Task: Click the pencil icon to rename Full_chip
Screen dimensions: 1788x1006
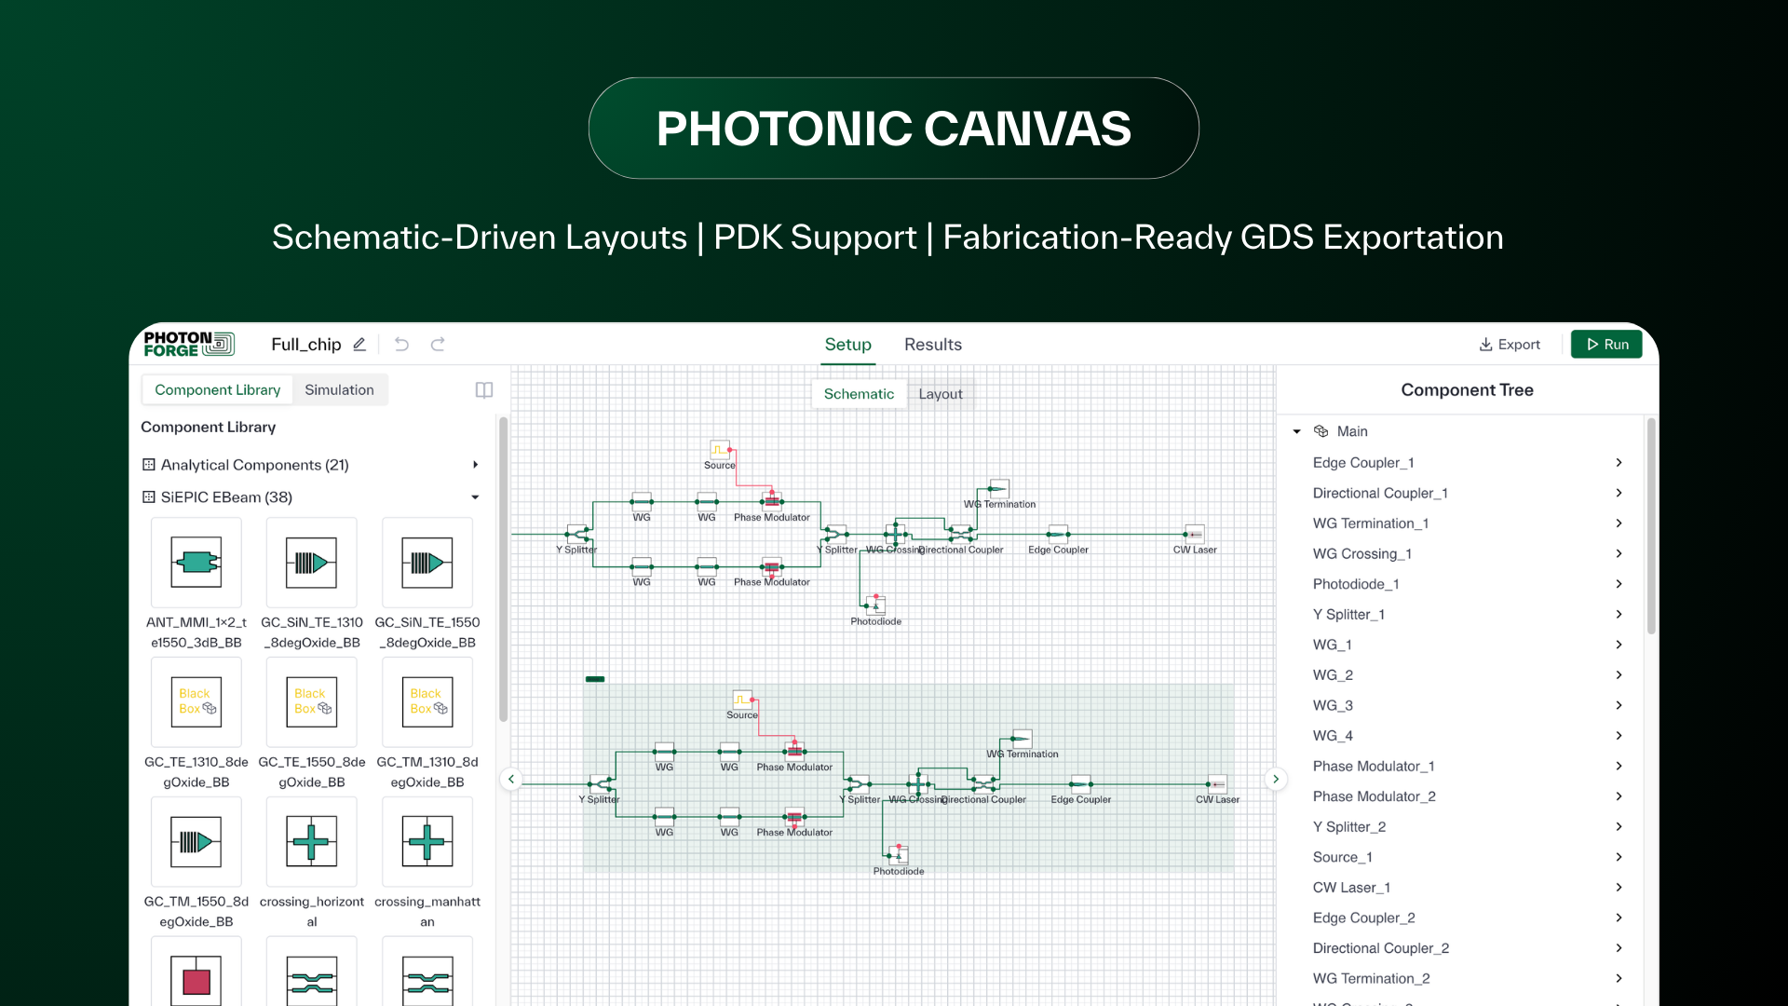Action: [359, 345]
